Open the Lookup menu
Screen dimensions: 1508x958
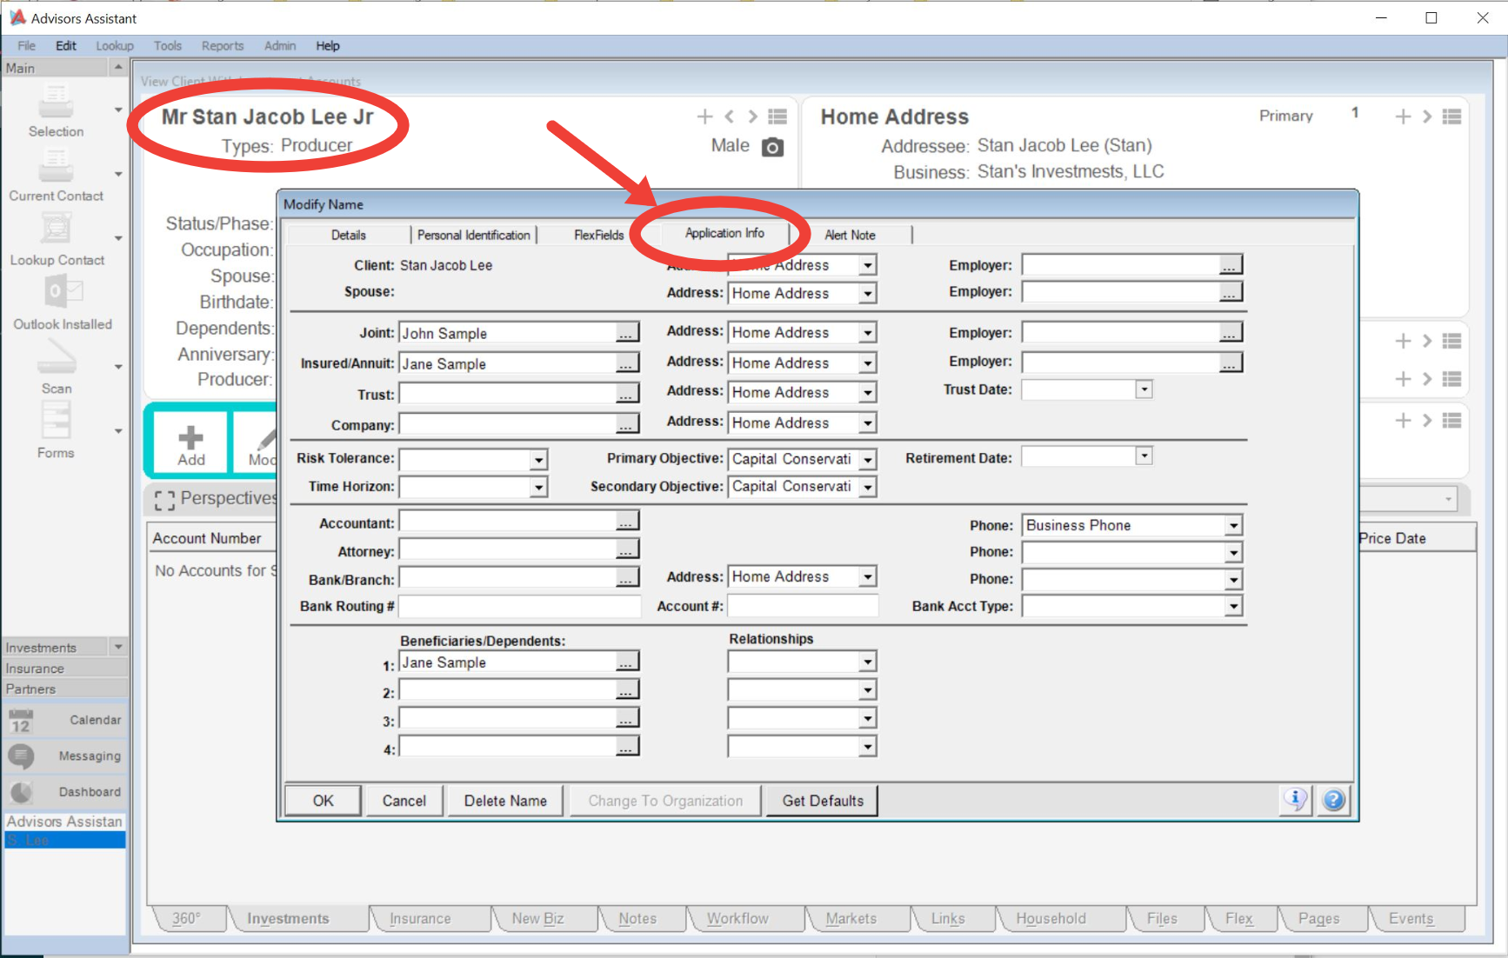115,46
